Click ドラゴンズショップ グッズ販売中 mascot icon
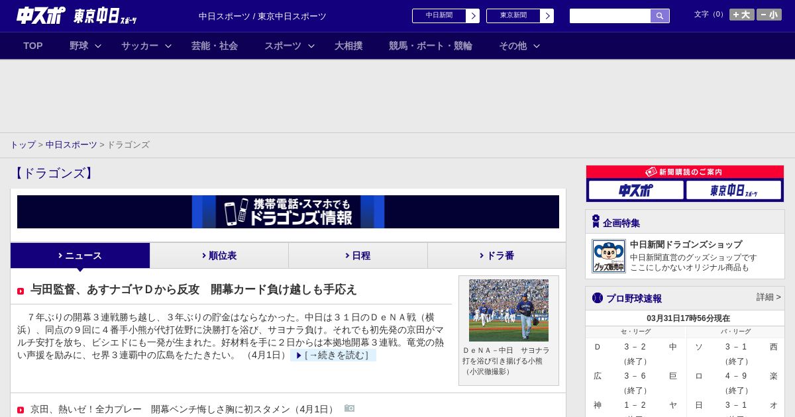Screen dimensions: 795x417 coord(609,256)
